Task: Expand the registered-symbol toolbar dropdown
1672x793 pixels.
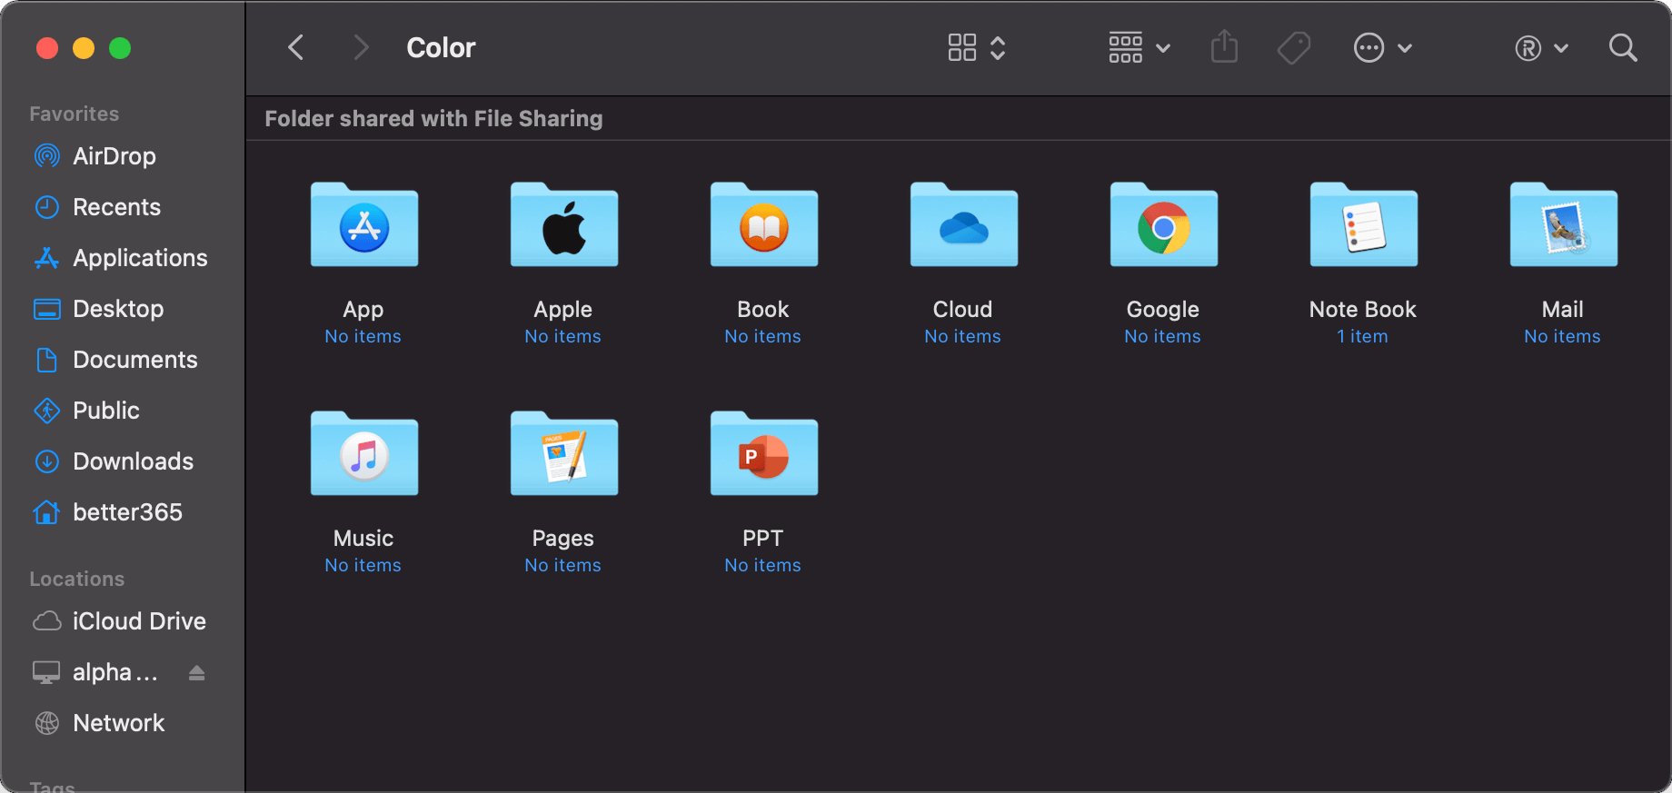Action: point(1541,48)
